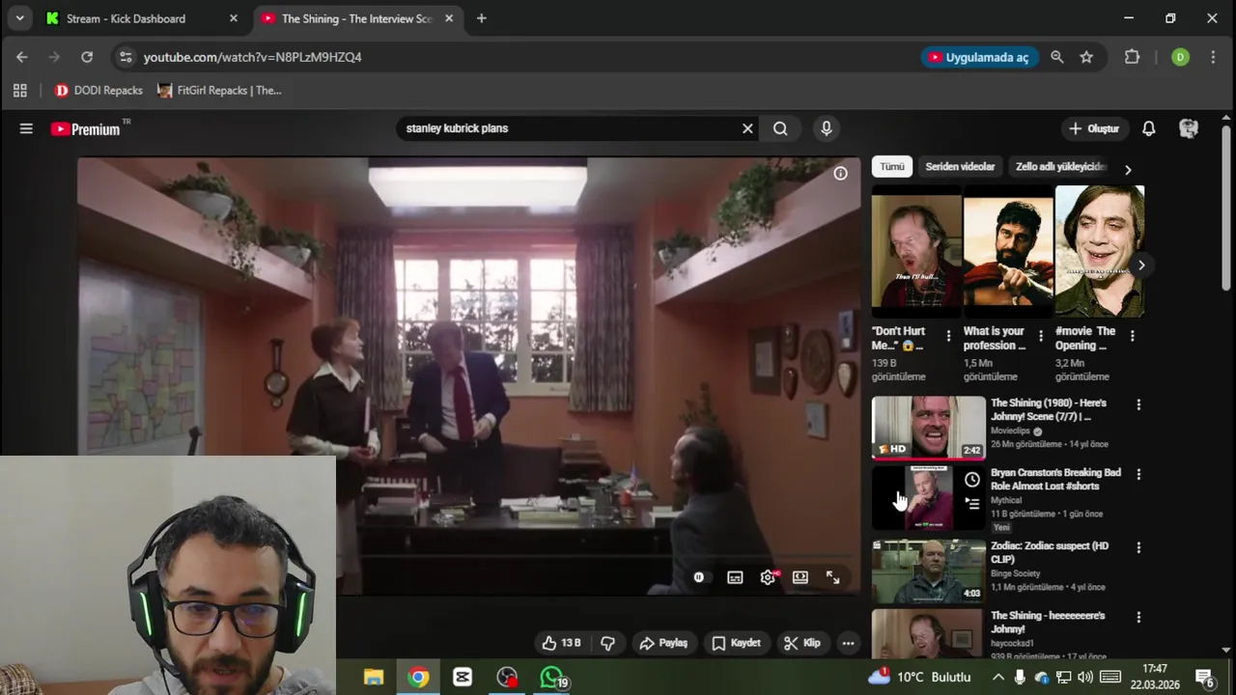Select the Tümü filter chip

pyautogui.click(x=892, y=167)
